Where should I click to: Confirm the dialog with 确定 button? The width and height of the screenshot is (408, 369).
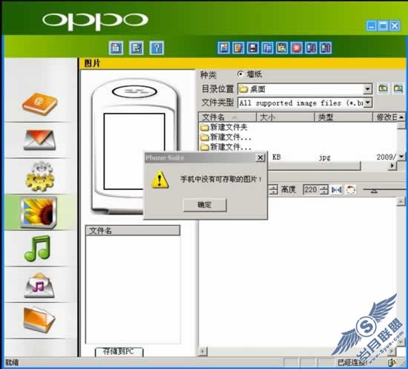tap(205, 205)
